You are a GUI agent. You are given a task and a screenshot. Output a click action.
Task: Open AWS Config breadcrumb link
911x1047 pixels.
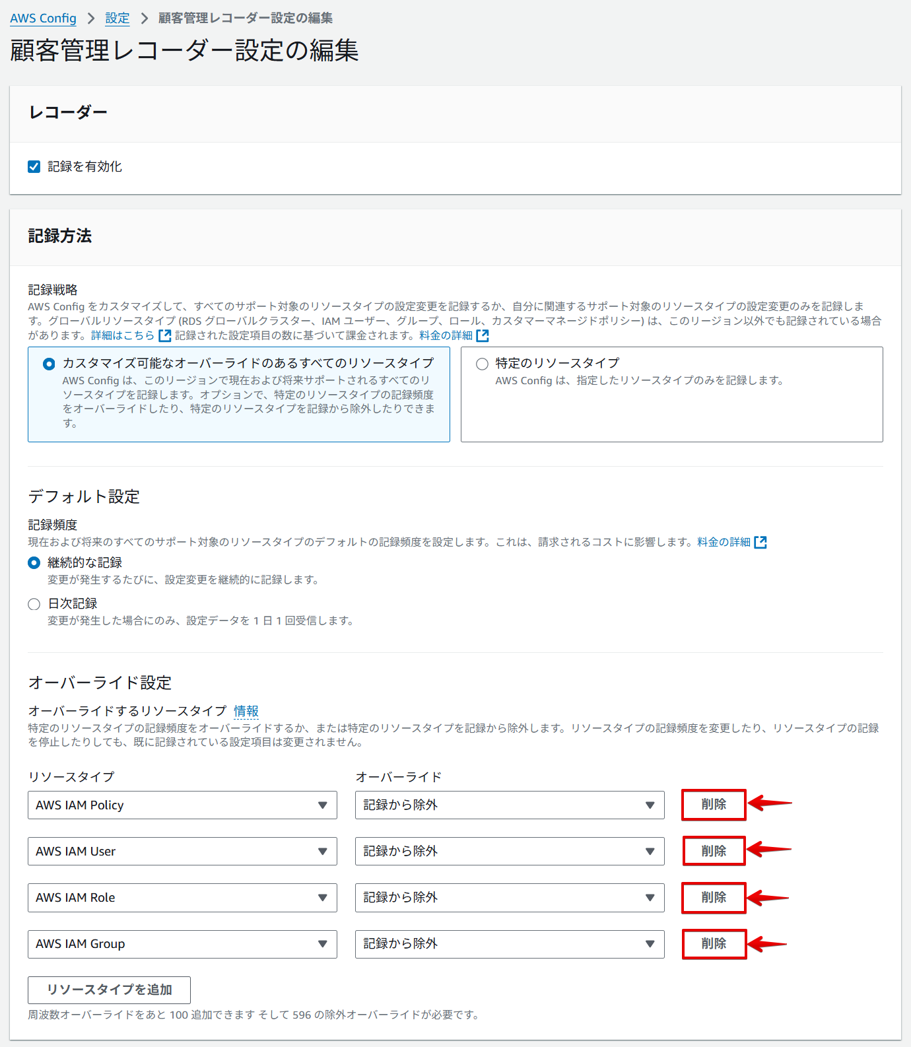click(x=43, y=18)
